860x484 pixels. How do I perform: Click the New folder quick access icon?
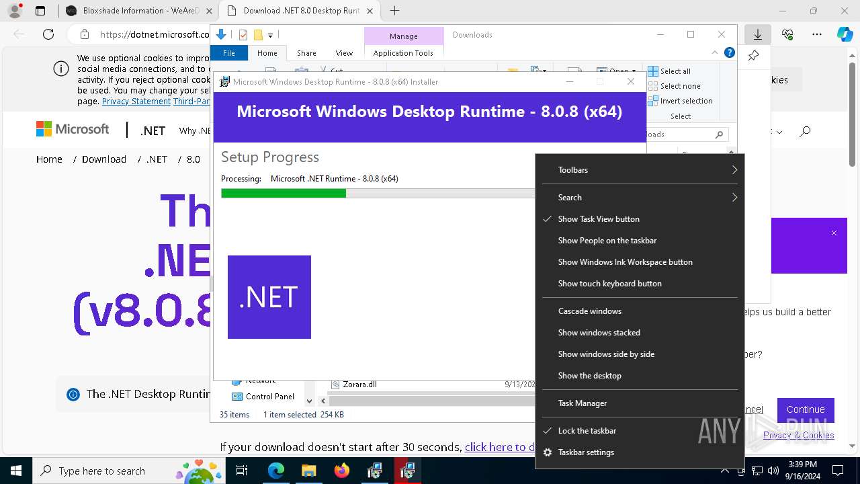258,35
